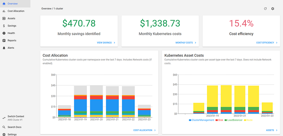Image resolution: width=283 pixels, height=136 pixels.
Task: Click the Search Docs magnifier icon
Action: point(4,127)
